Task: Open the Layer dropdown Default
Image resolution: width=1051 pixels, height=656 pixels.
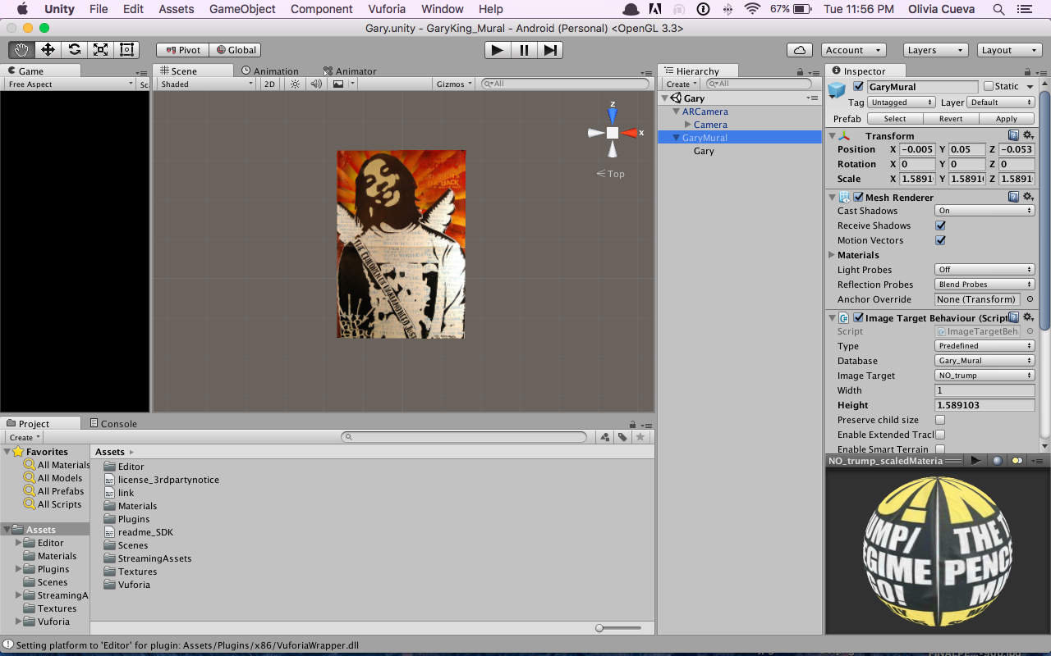Action: click(x=1001, y=102)
